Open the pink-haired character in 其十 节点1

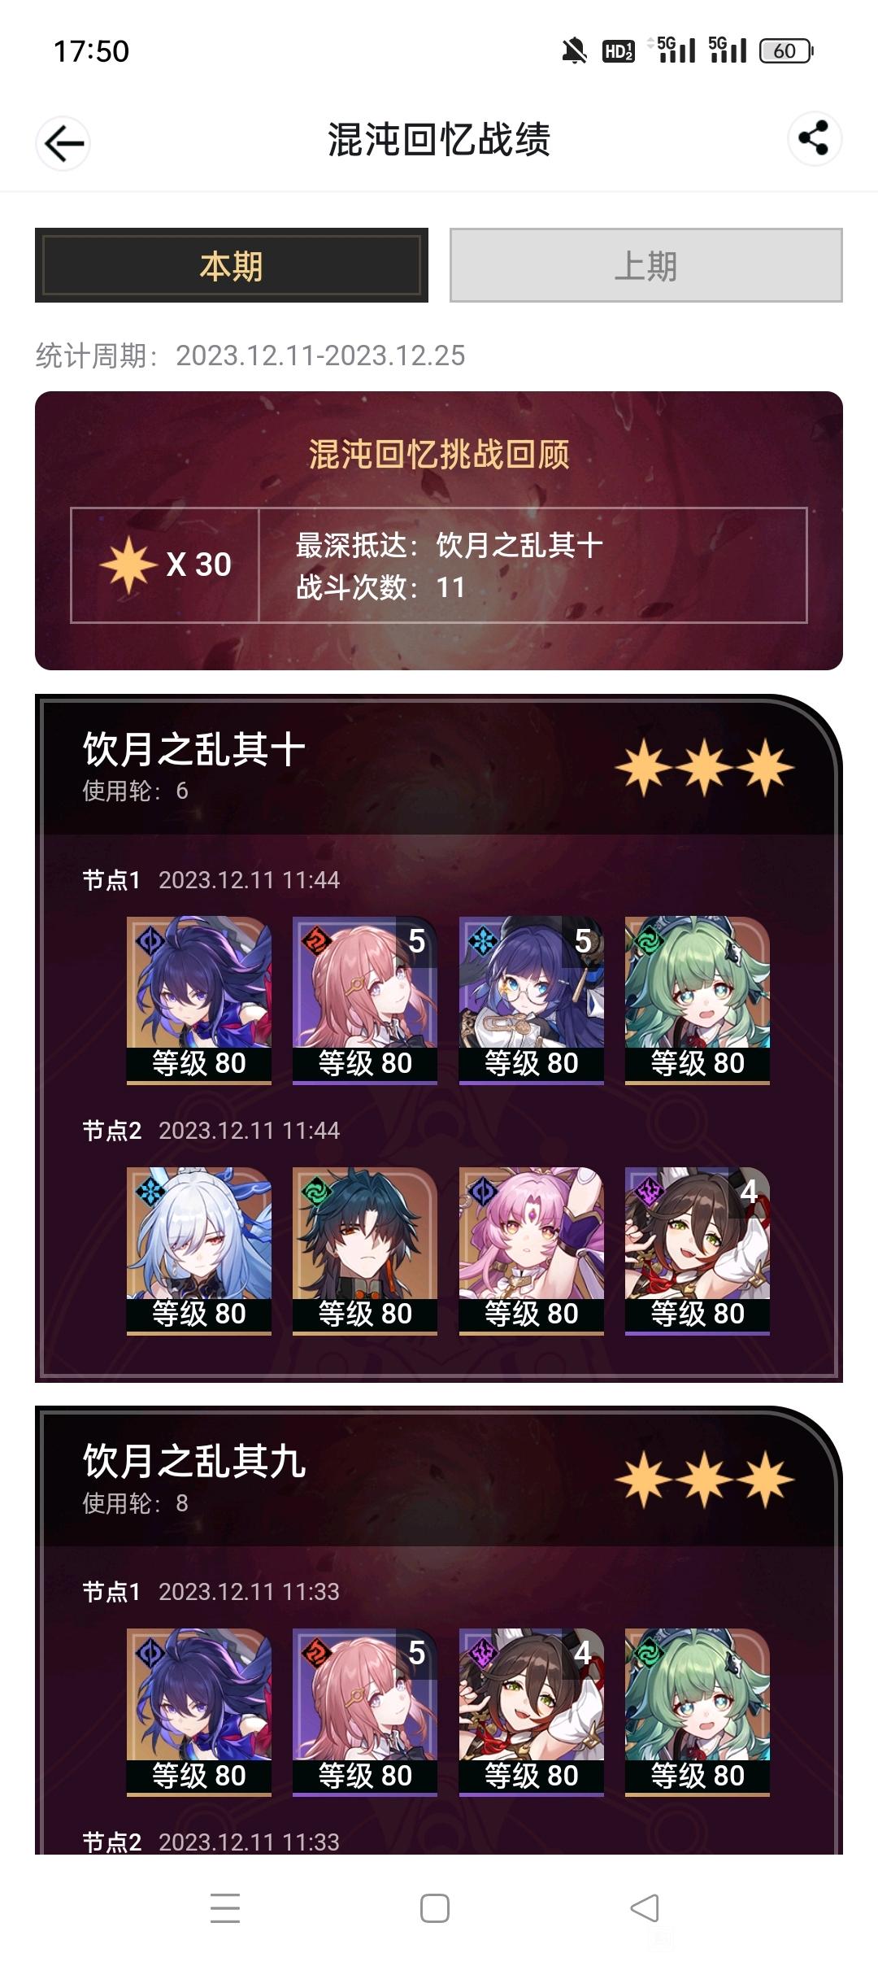point(365,1001)
